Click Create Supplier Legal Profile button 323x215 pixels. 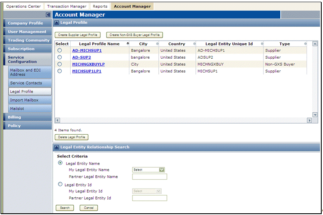pyautogui.click(x=78, y=35)
